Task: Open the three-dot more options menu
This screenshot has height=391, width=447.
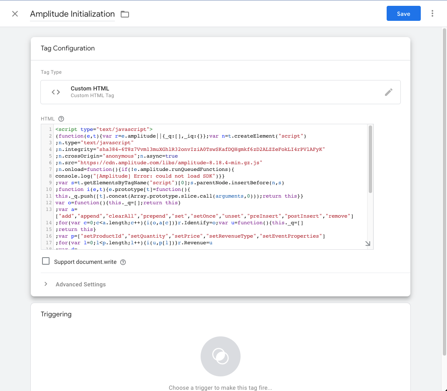Action: coord(432,13)
